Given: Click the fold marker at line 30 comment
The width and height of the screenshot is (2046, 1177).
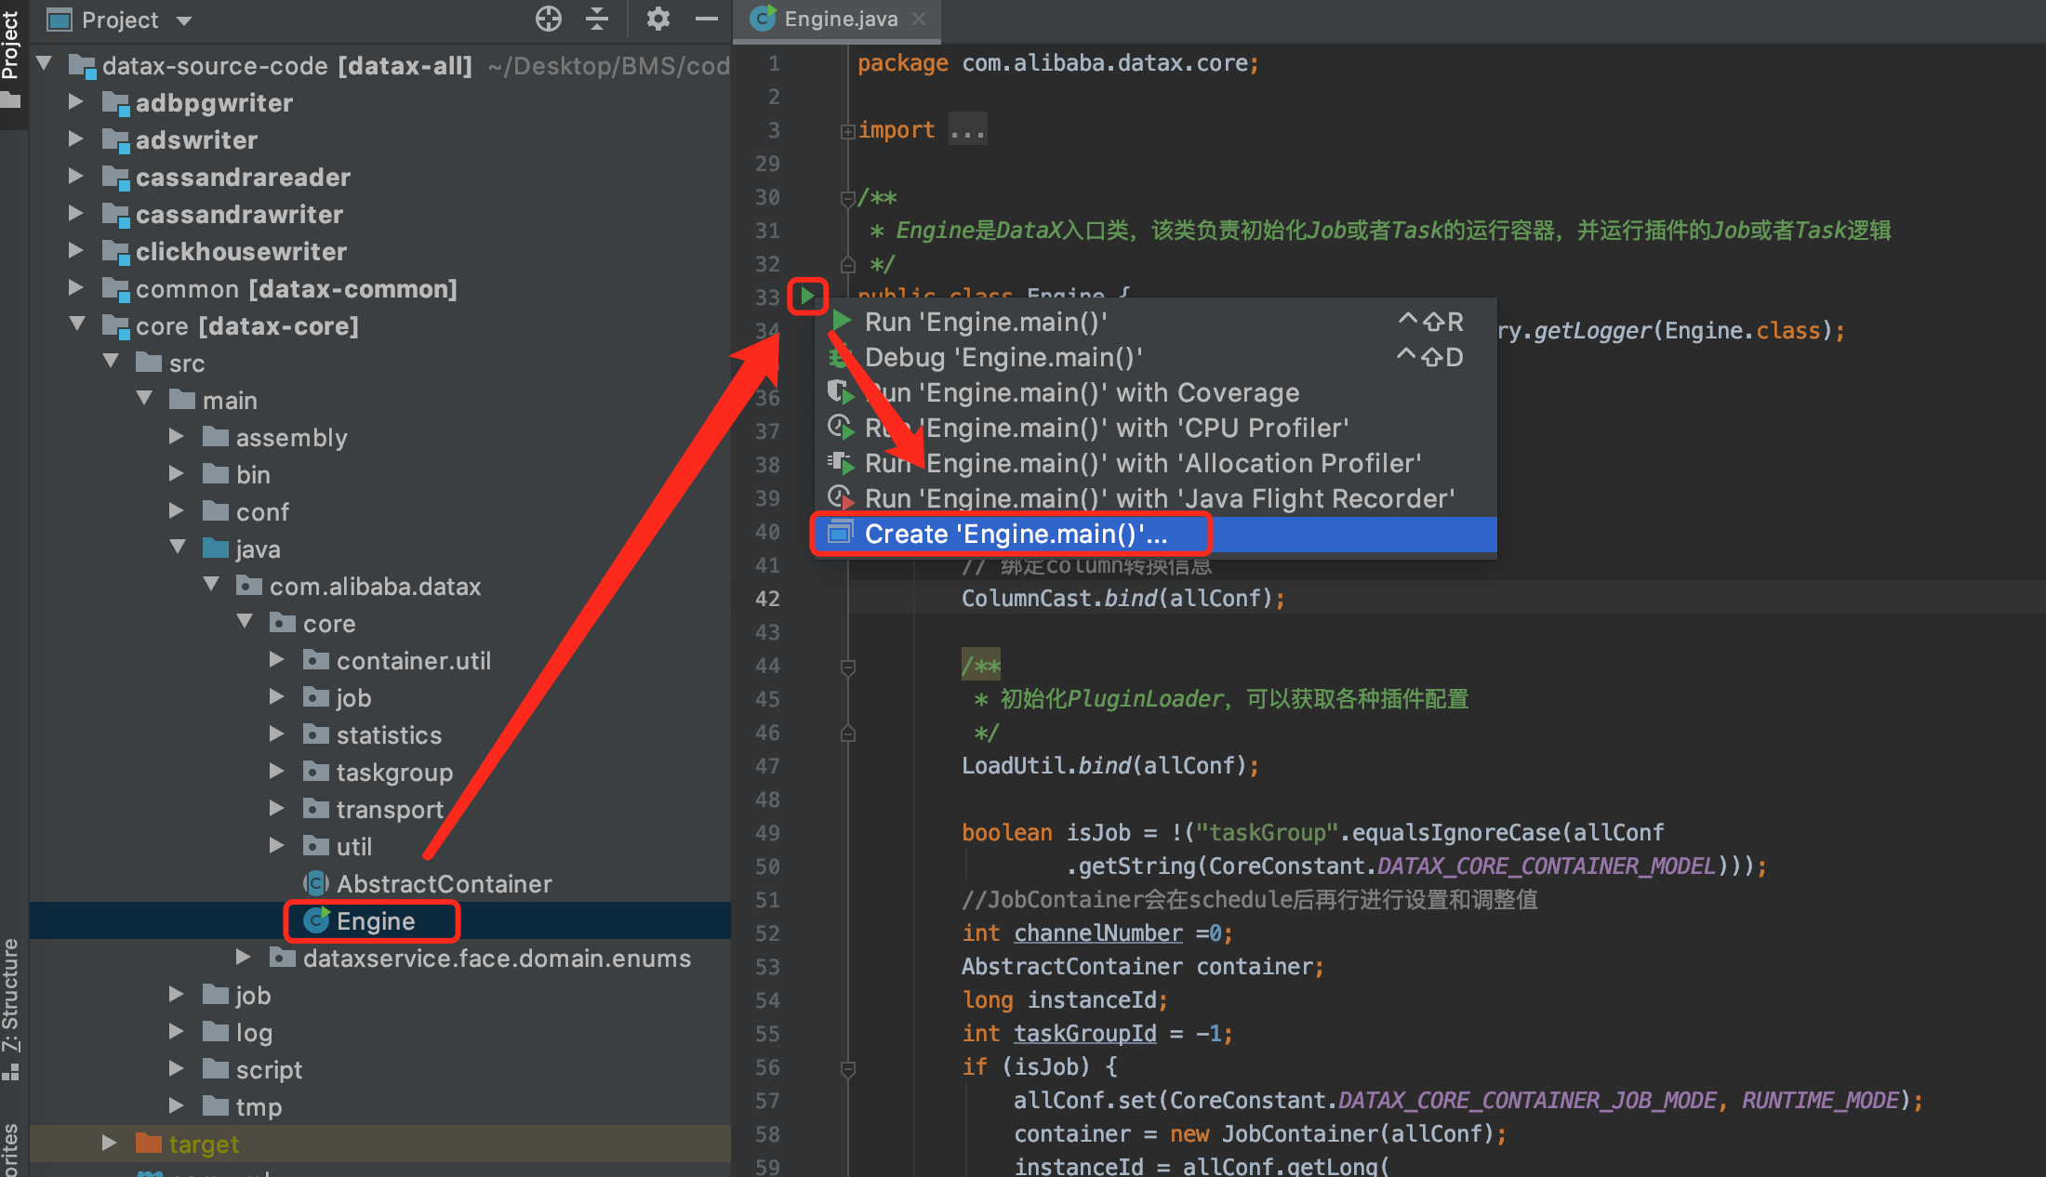Looking at the screenshot, I should [847, 198].
